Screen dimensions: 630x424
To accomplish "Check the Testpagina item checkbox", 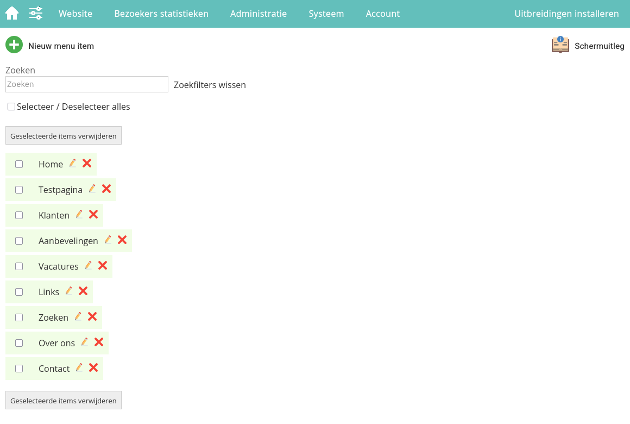I will [19, 190].
